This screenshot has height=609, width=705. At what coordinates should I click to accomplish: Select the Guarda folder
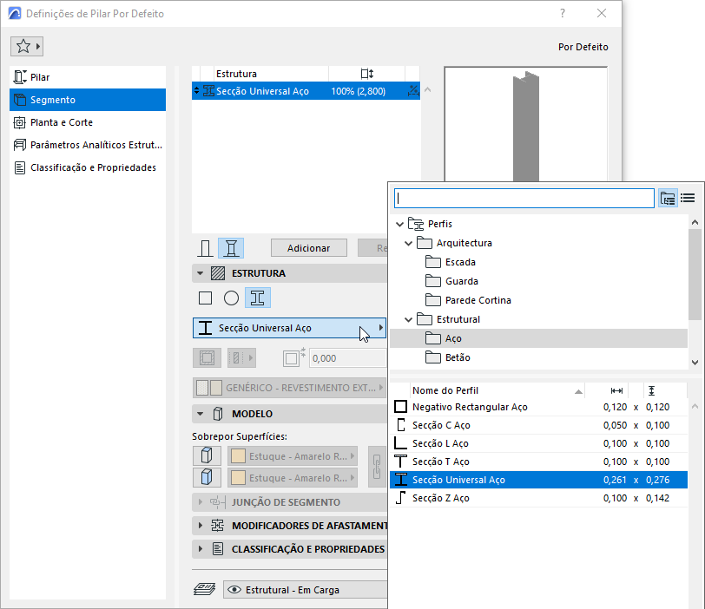[461, 281]
